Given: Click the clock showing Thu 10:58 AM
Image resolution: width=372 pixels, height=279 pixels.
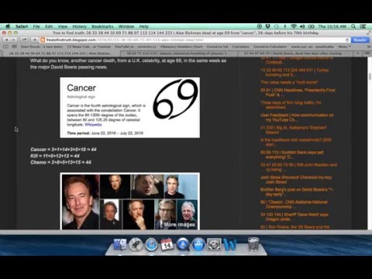Looking at the screenshot, I should pyautogui.click(x=332, y=26).
